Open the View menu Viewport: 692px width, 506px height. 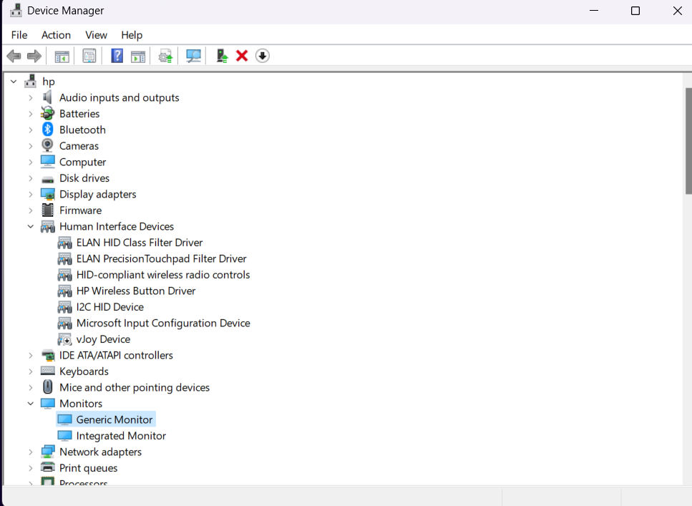click(x=96, y=35)
